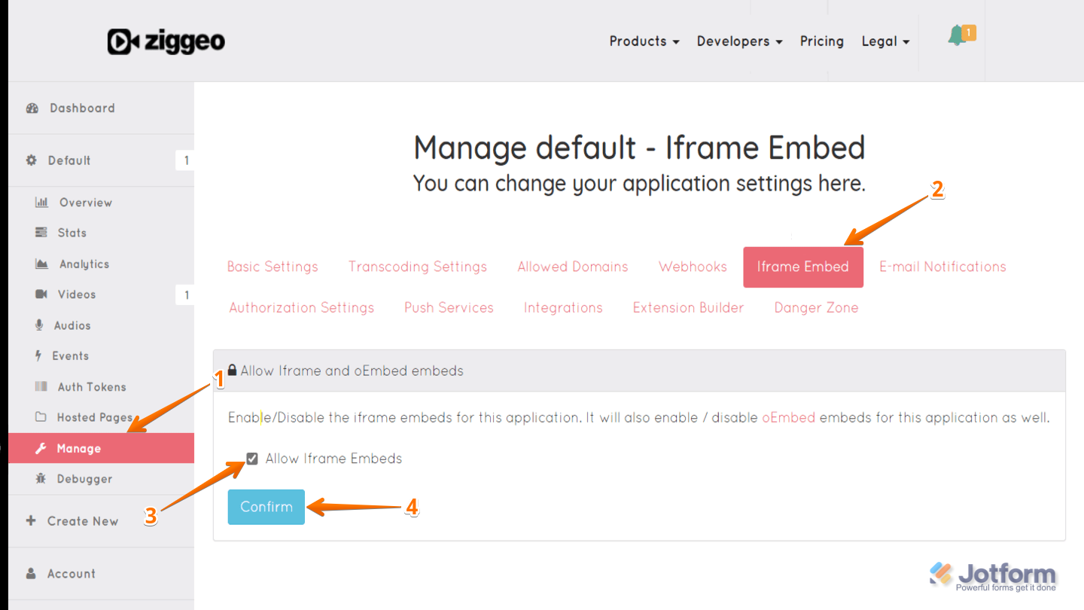Viewport: 1084px width, 610px height.
Task: Expand the Legal dropdown menu
Action: coord(885,41)
